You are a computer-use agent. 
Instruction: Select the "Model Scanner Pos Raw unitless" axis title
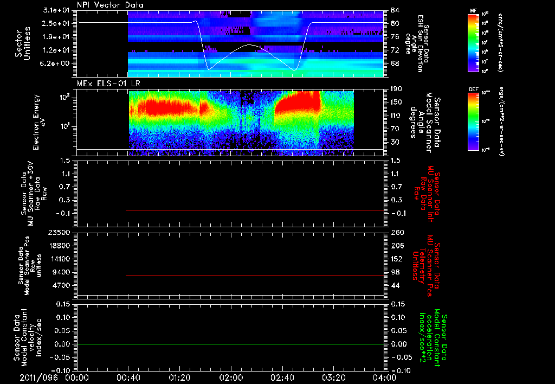click(29, 266)
